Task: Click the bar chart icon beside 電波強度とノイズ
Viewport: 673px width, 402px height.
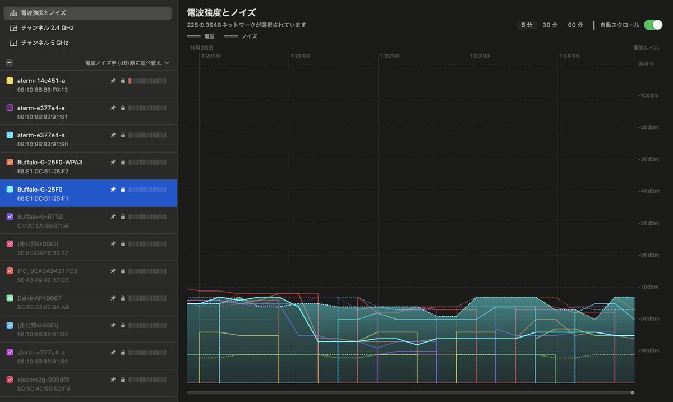Action: pyautogui.click(x=13, y=13)
